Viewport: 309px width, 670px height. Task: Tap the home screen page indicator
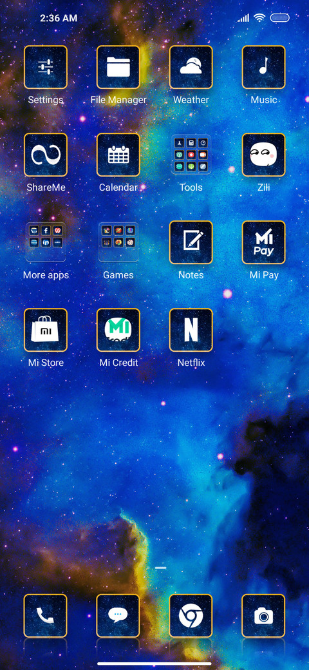coord(160,568)
